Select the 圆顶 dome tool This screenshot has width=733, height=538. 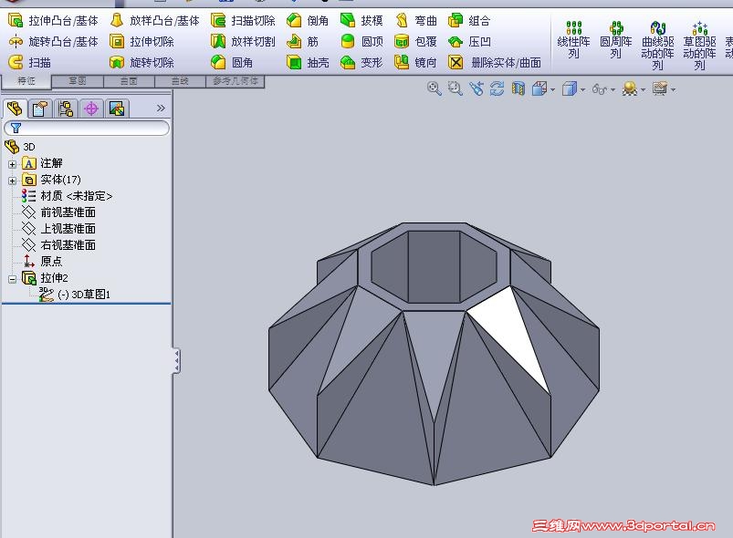pos(361,42)
